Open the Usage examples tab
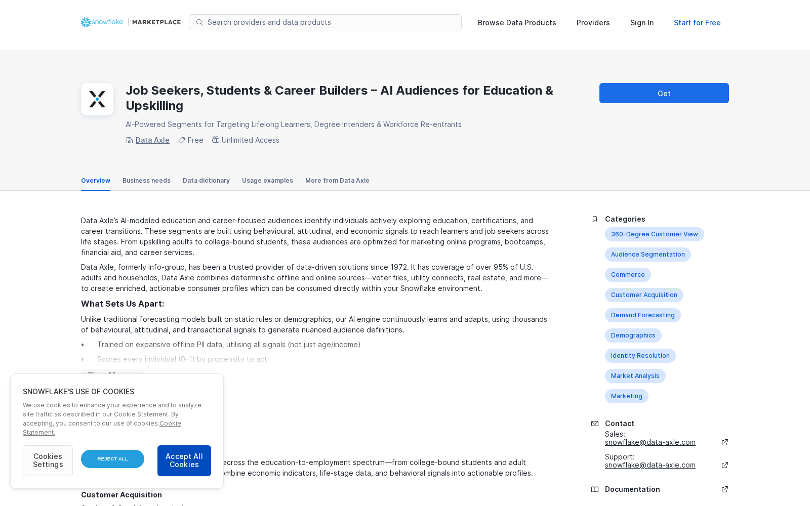The image size is (810, 506). pyautogui.click(x=267, y=181)
